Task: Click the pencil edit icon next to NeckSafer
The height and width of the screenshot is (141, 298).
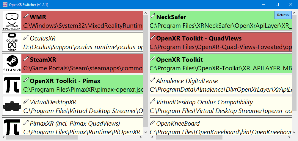Action: pos(153,16)
